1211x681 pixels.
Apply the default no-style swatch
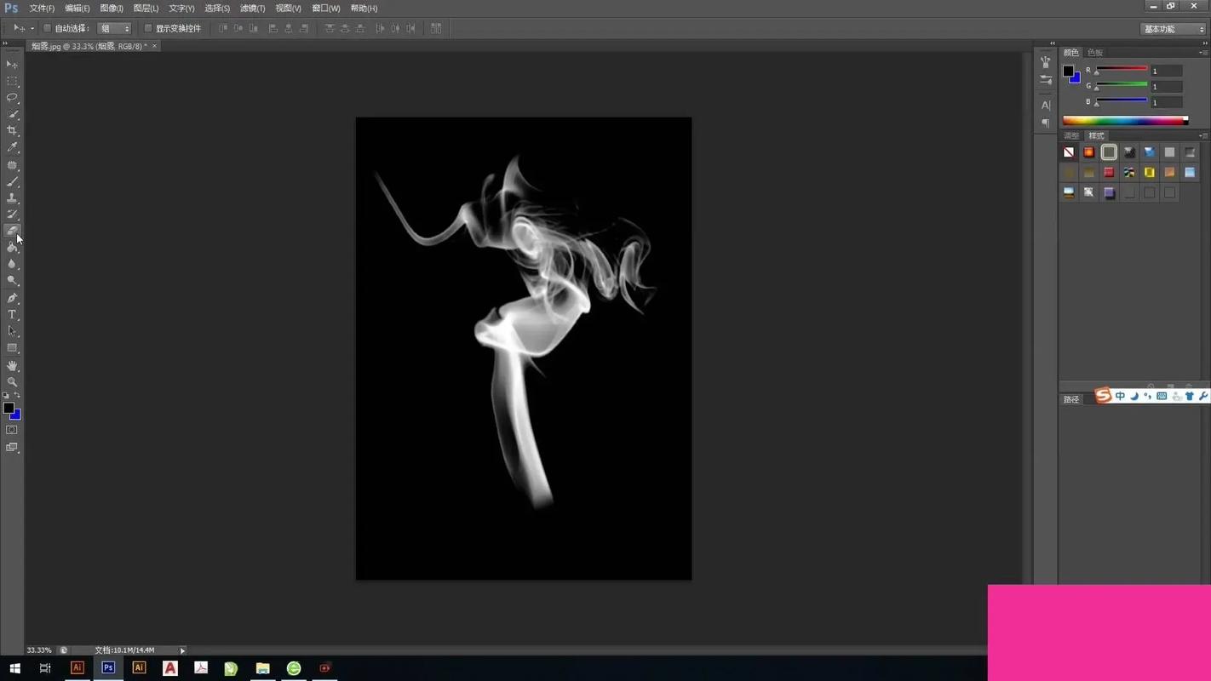(x=1069, y=152)
